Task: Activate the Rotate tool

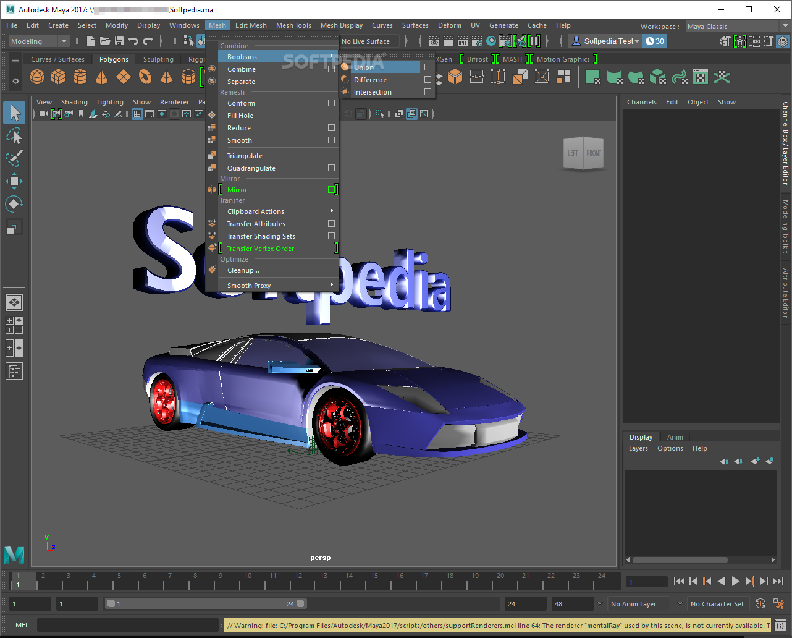Action: pyautogui.click(x=14, y=204)
